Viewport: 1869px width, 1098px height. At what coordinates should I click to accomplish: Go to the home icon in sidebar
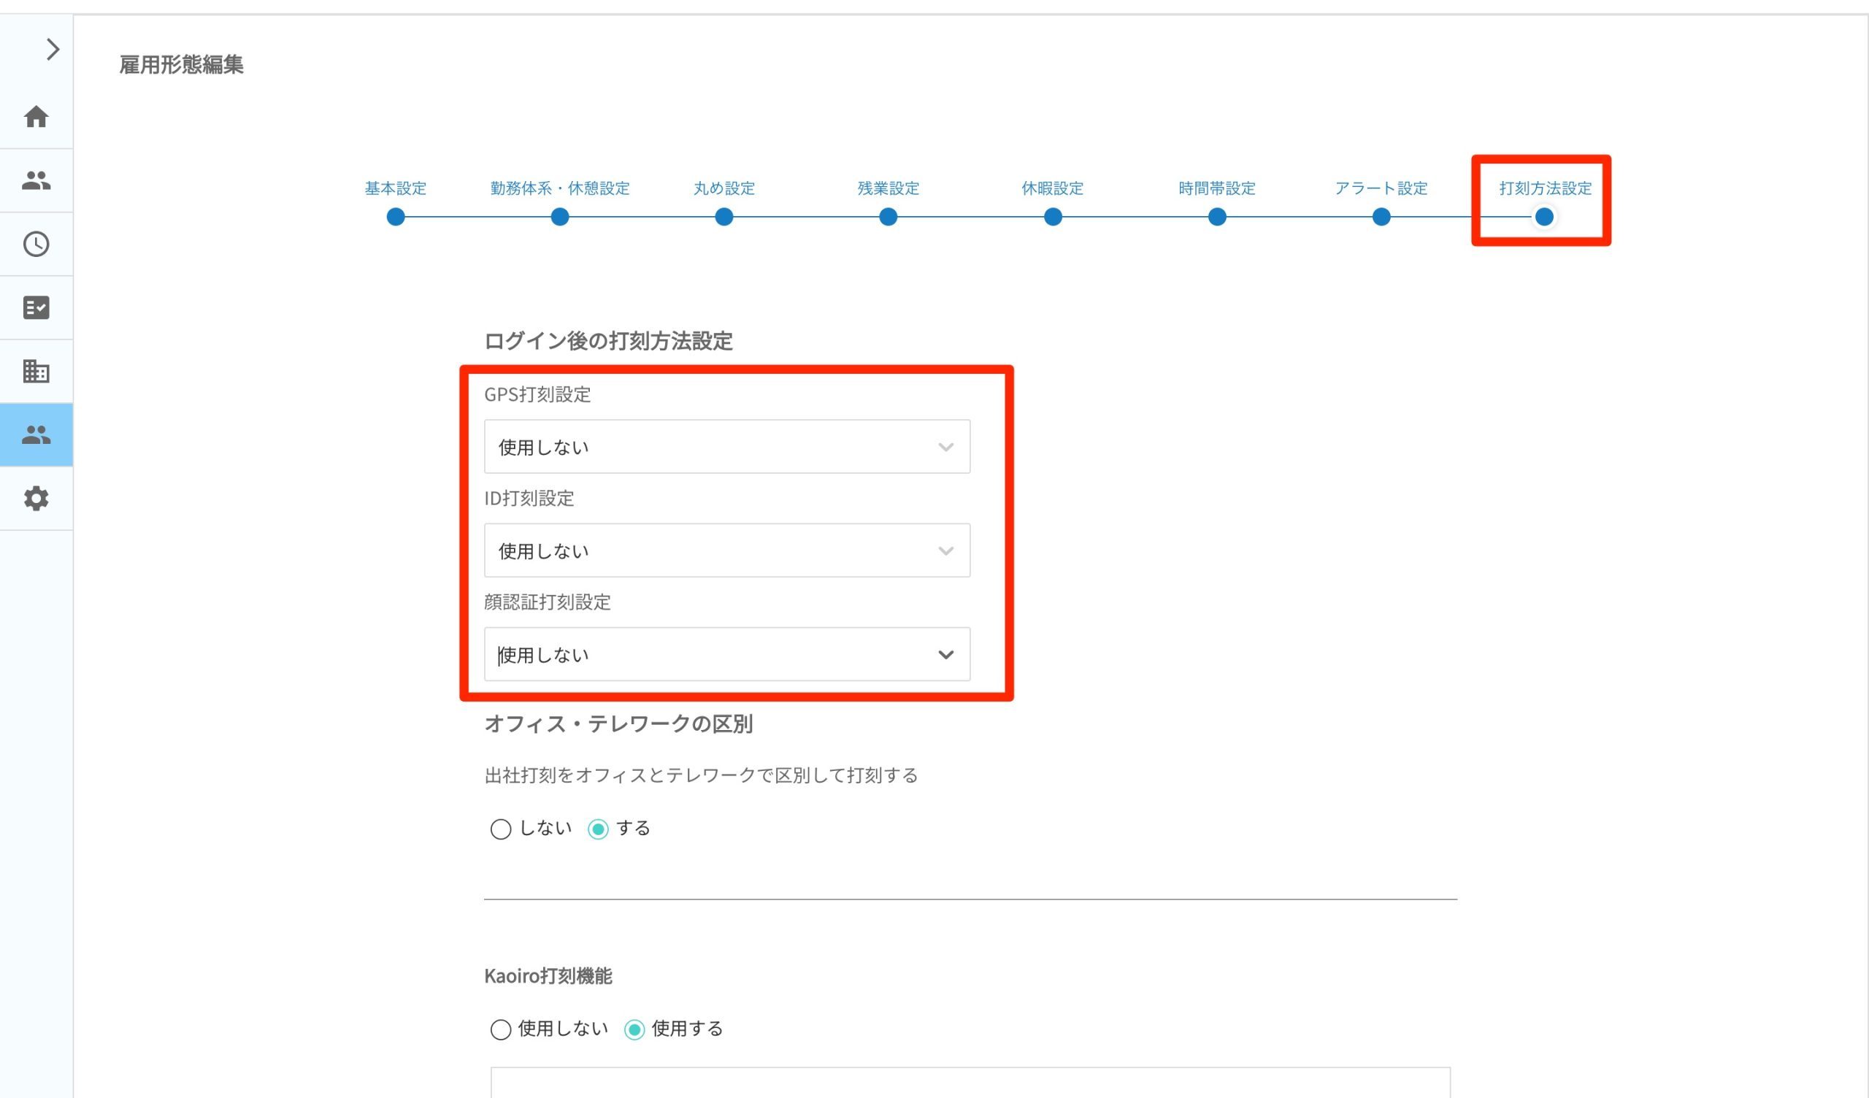point(37,117)
